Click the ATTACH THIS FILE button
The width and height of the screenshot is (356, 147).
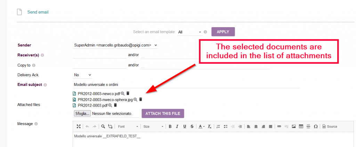163,114
